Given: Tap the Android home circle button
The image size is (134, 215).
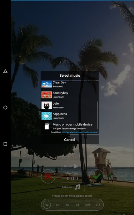Looking at the screenshot, I should tap(5, 107).
